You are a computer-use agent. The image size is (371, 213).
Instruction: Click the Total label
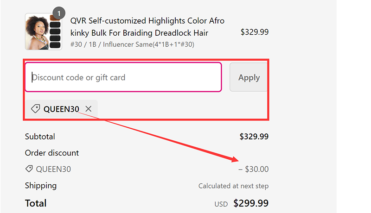point(36,203)
